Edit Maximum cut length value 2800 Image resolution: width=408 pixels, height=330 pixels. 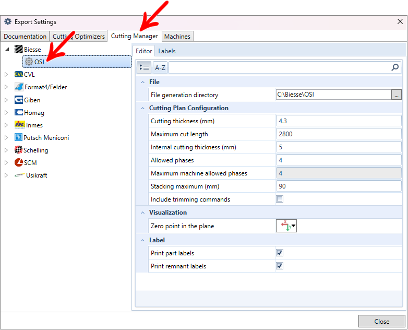pos(339,134)
